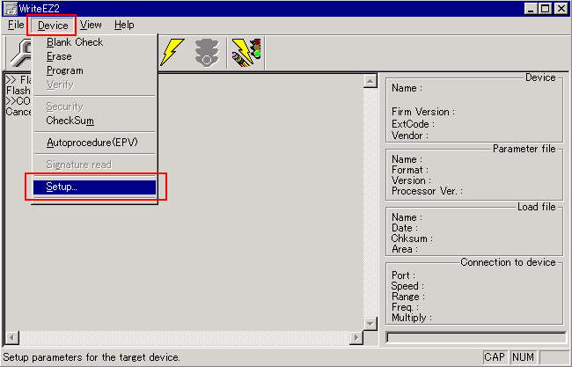Click the Freq. label
The image size is (572, 367).
coord(405,307)
